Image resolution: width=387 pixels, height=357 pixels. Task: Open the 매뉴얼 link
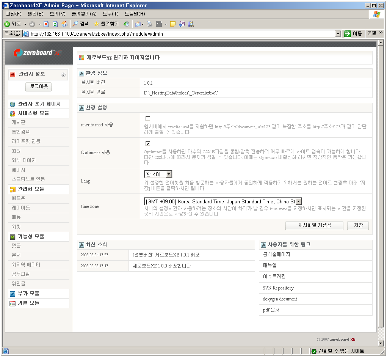(x=269, y=266)
